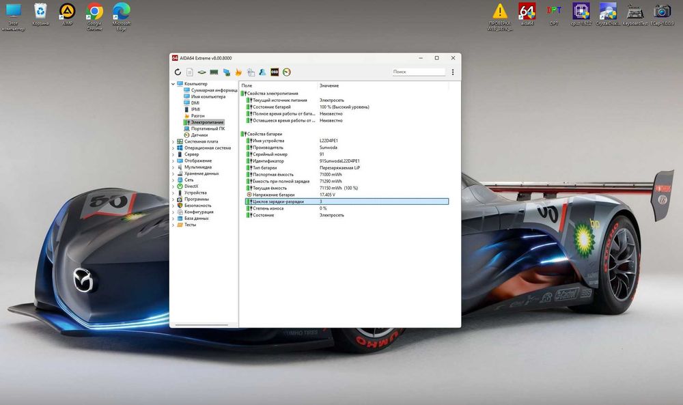The height and width of the screenshot is (405, 683).
Task: Expand the Хранение данных tree node
Action: pos(173,173)
